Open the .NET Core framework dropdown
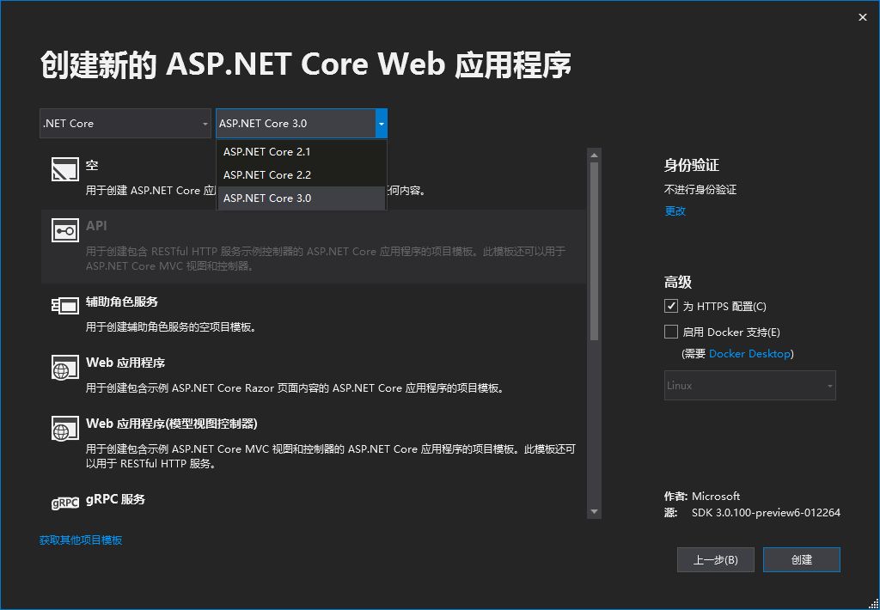Screen dimensions: 880x610 click(x=125, y=123)
